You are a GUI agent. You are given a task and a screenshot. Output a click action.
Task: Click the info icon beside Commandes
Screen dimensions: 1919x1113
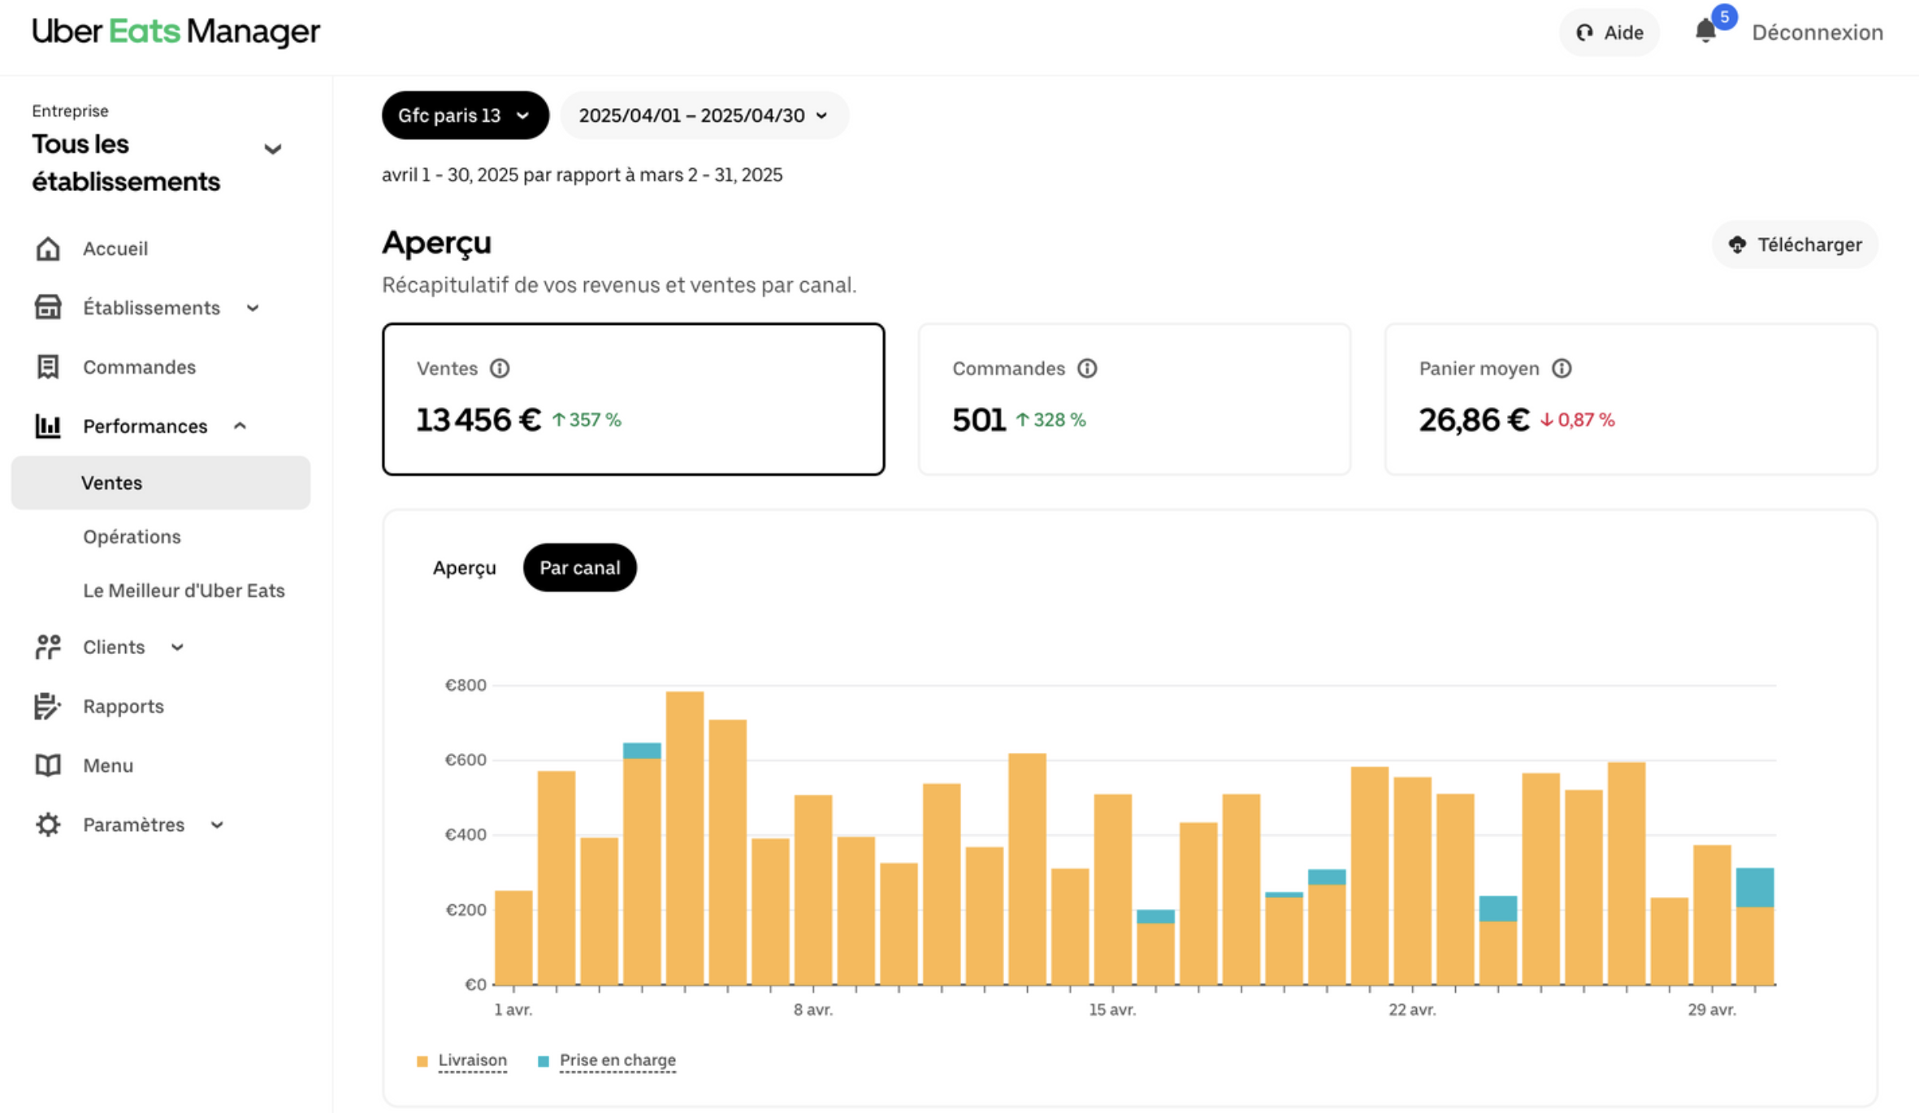[x=1087, y=369]
